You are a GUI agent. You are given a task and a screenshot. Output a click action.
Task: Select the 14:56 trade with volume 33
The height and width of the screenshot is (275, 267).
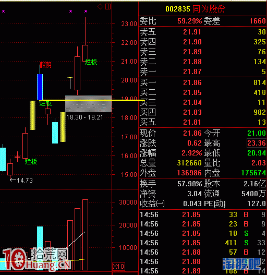coord(203,214)
